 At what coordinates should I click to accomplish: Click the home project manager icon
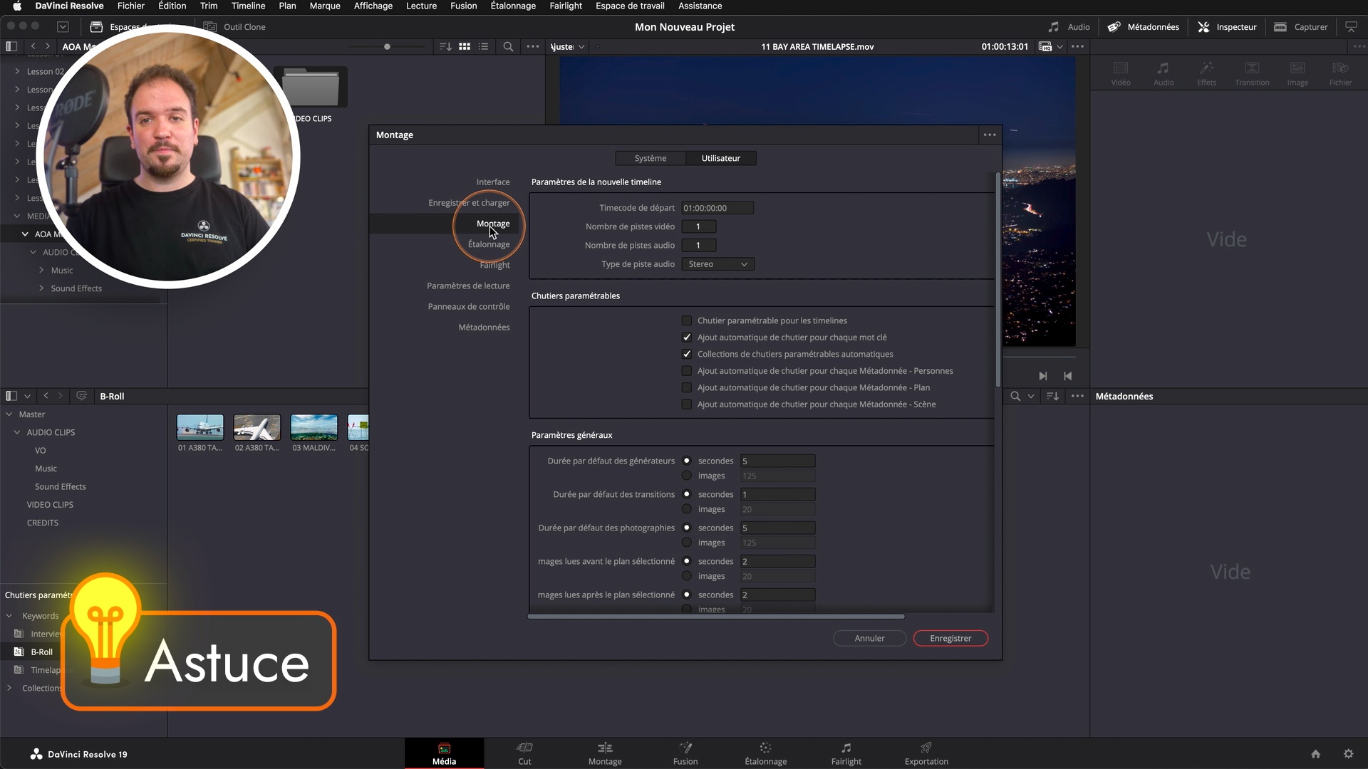[x=1315, y=754]
